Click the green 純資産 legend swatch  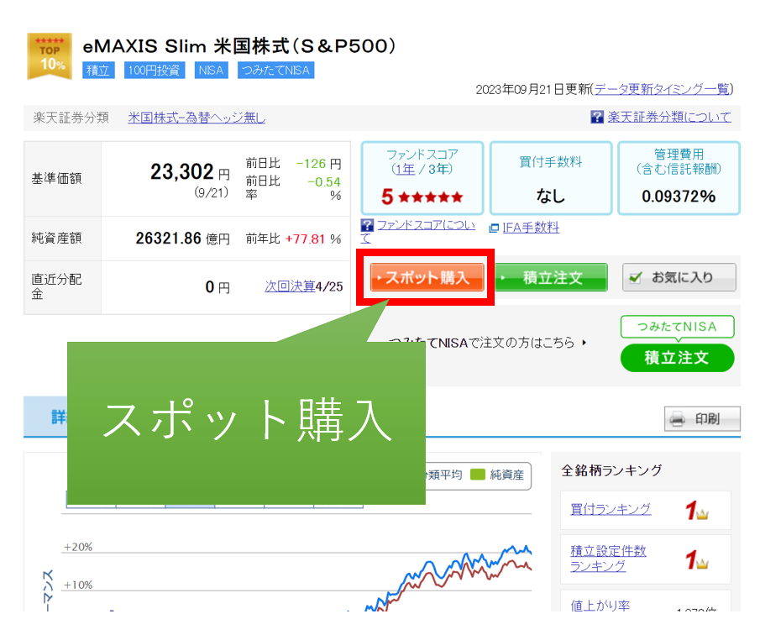tap(478, 475)
